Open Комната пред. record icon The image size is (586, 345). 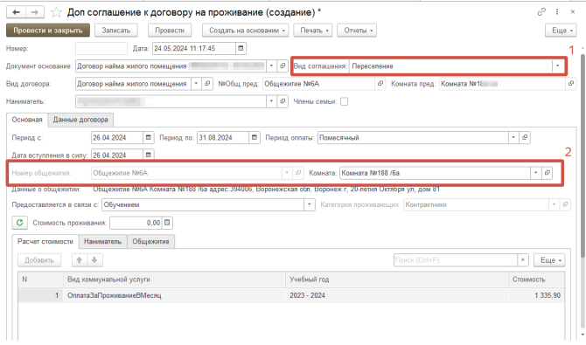point(570,84)
